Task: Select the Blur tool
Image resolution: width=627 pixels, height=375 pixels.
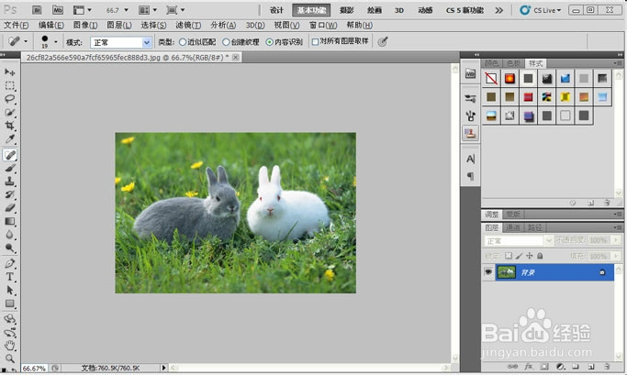Action: pos(9,235)
